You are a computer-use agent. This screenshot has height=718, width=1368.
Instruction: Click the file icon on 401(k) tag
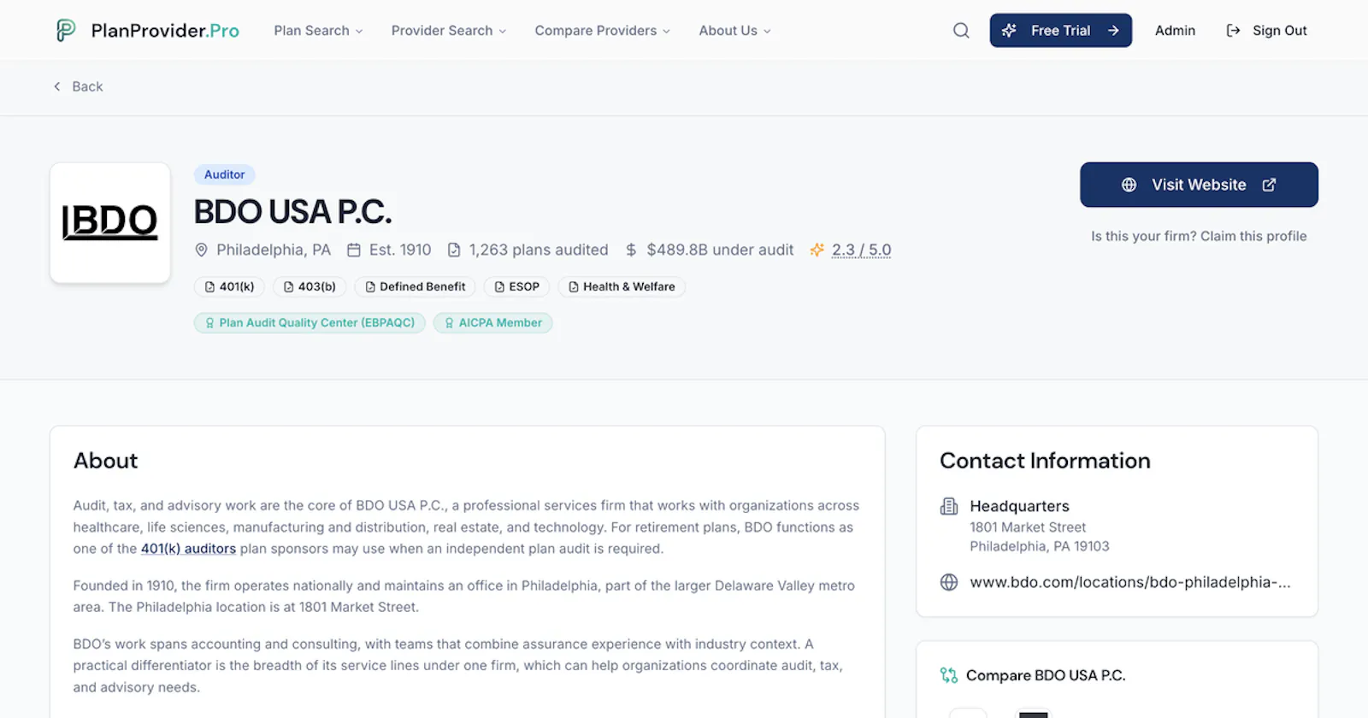tap(209, 287)
